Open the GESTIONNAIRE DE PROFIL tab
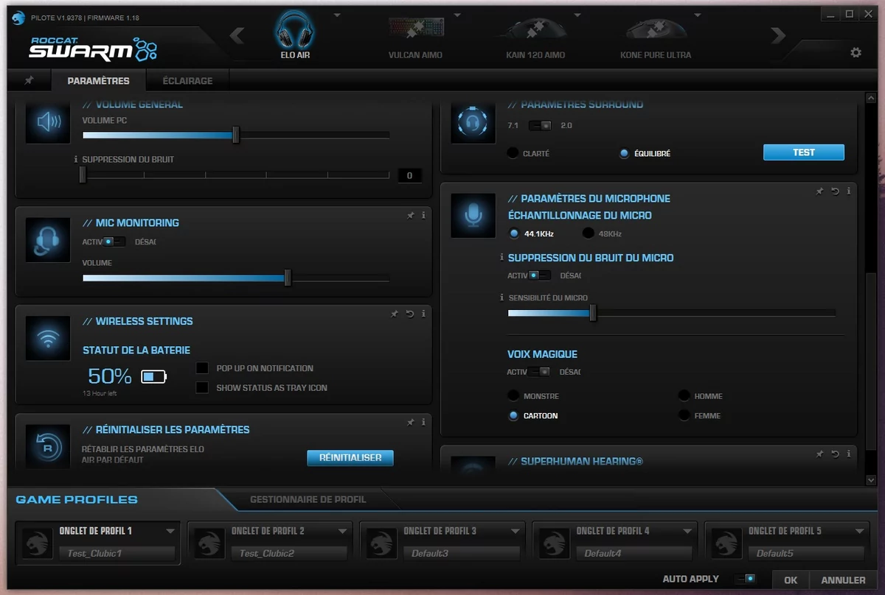The height and width of the screenshot is (595, 885). (308, 499)
